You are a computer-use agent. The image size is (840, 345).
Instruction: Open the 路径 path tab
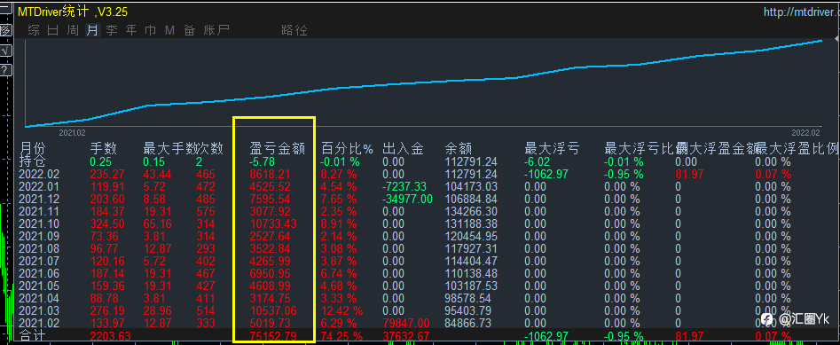(294, 30)
